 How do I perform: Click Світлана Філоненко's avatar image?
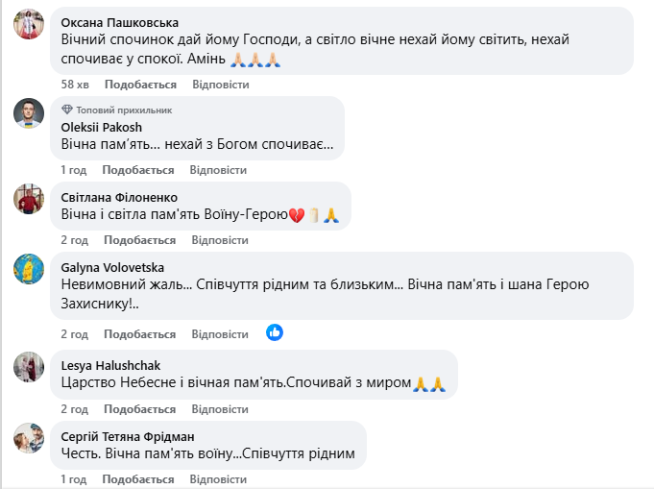(29, 199)
